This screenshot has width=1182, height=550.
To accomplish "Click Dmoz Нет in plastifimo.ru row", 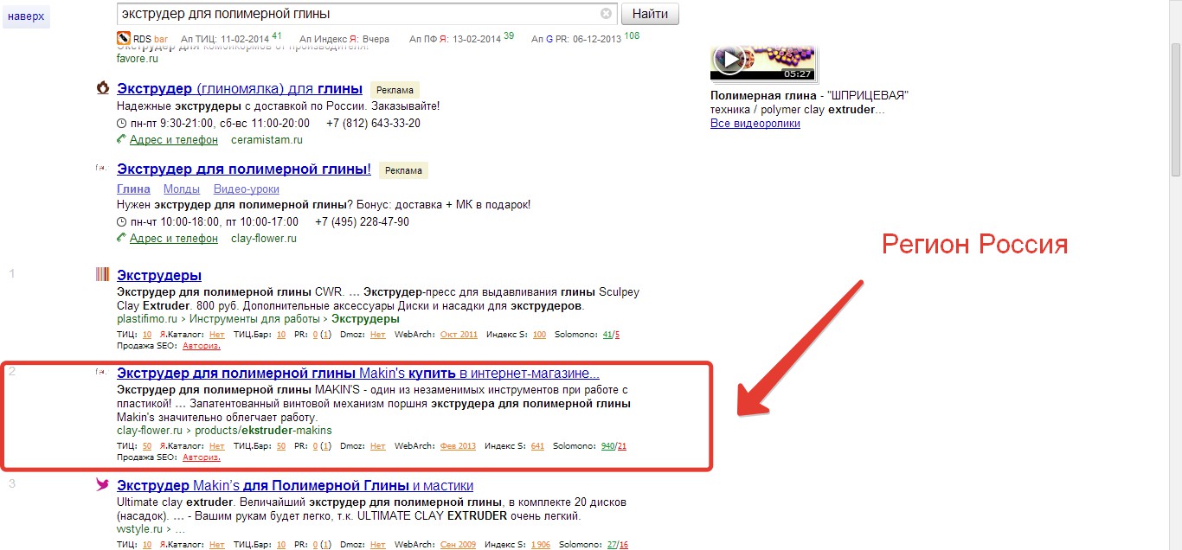I will (377, 335).
